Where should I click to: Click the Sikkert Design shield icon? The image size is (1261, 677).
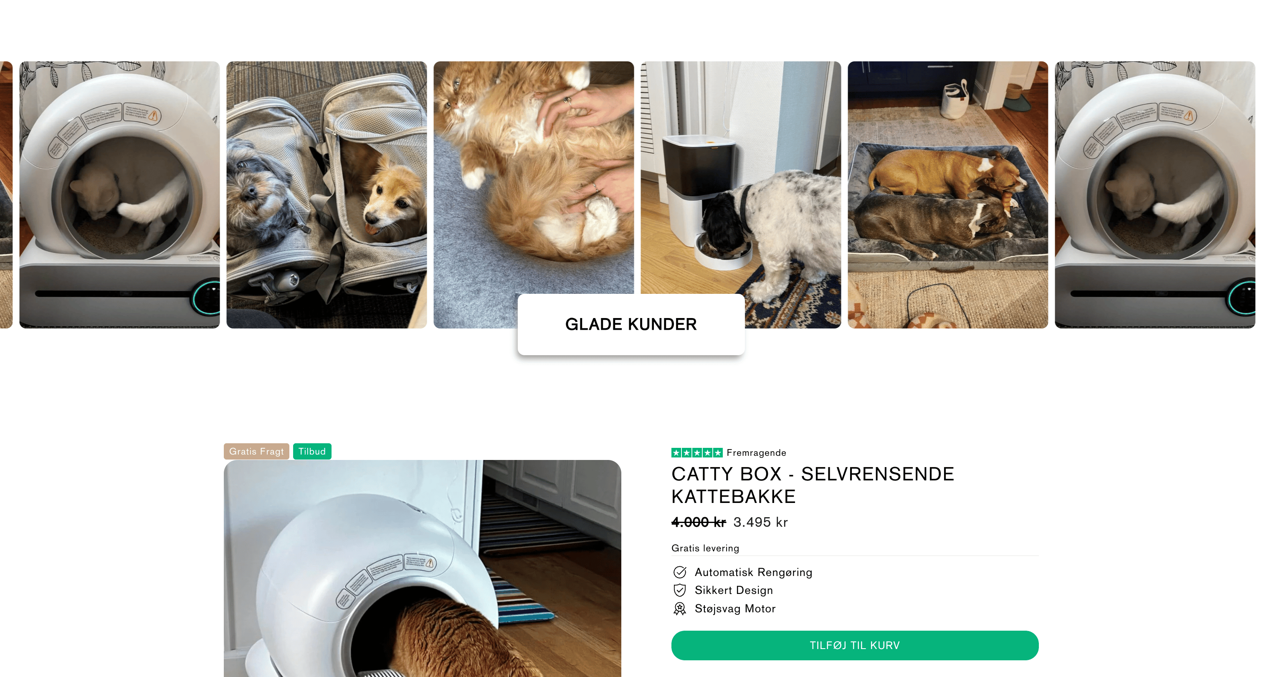click(679, 590)
